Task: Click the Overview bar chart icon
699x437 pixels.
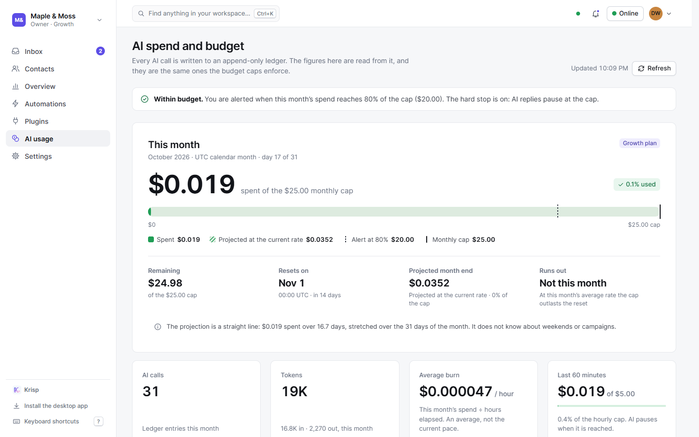Action: pos(16,86)
